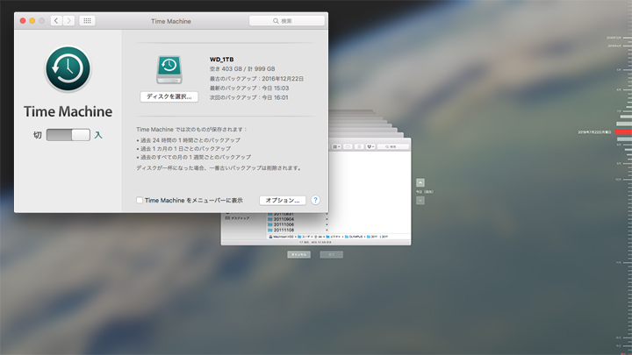The height and width of the screenshot is (355, 632).
Task: Click the 過去 24 時間 backup line
Action: [x=188, y=140]
